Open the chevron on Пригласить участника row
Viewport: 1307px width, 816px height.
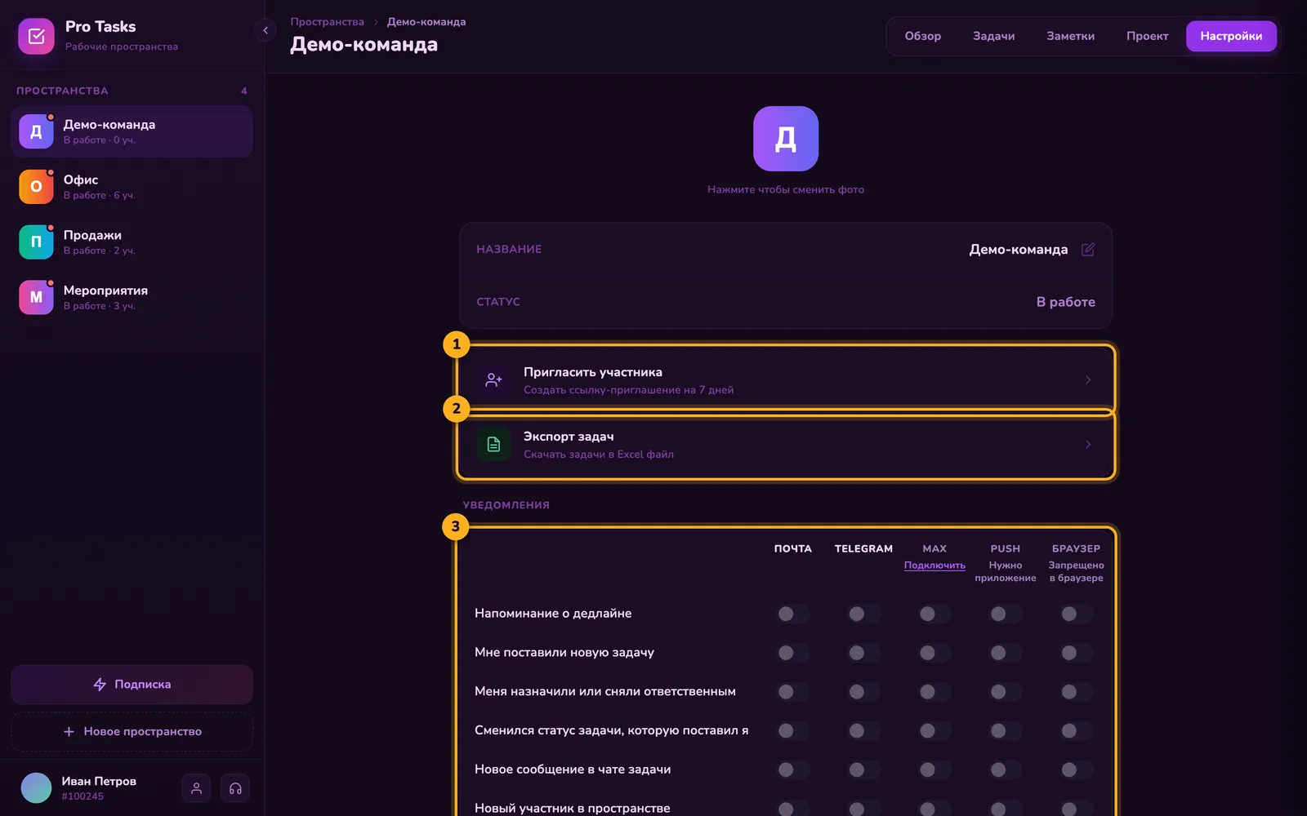(1088, 380)
